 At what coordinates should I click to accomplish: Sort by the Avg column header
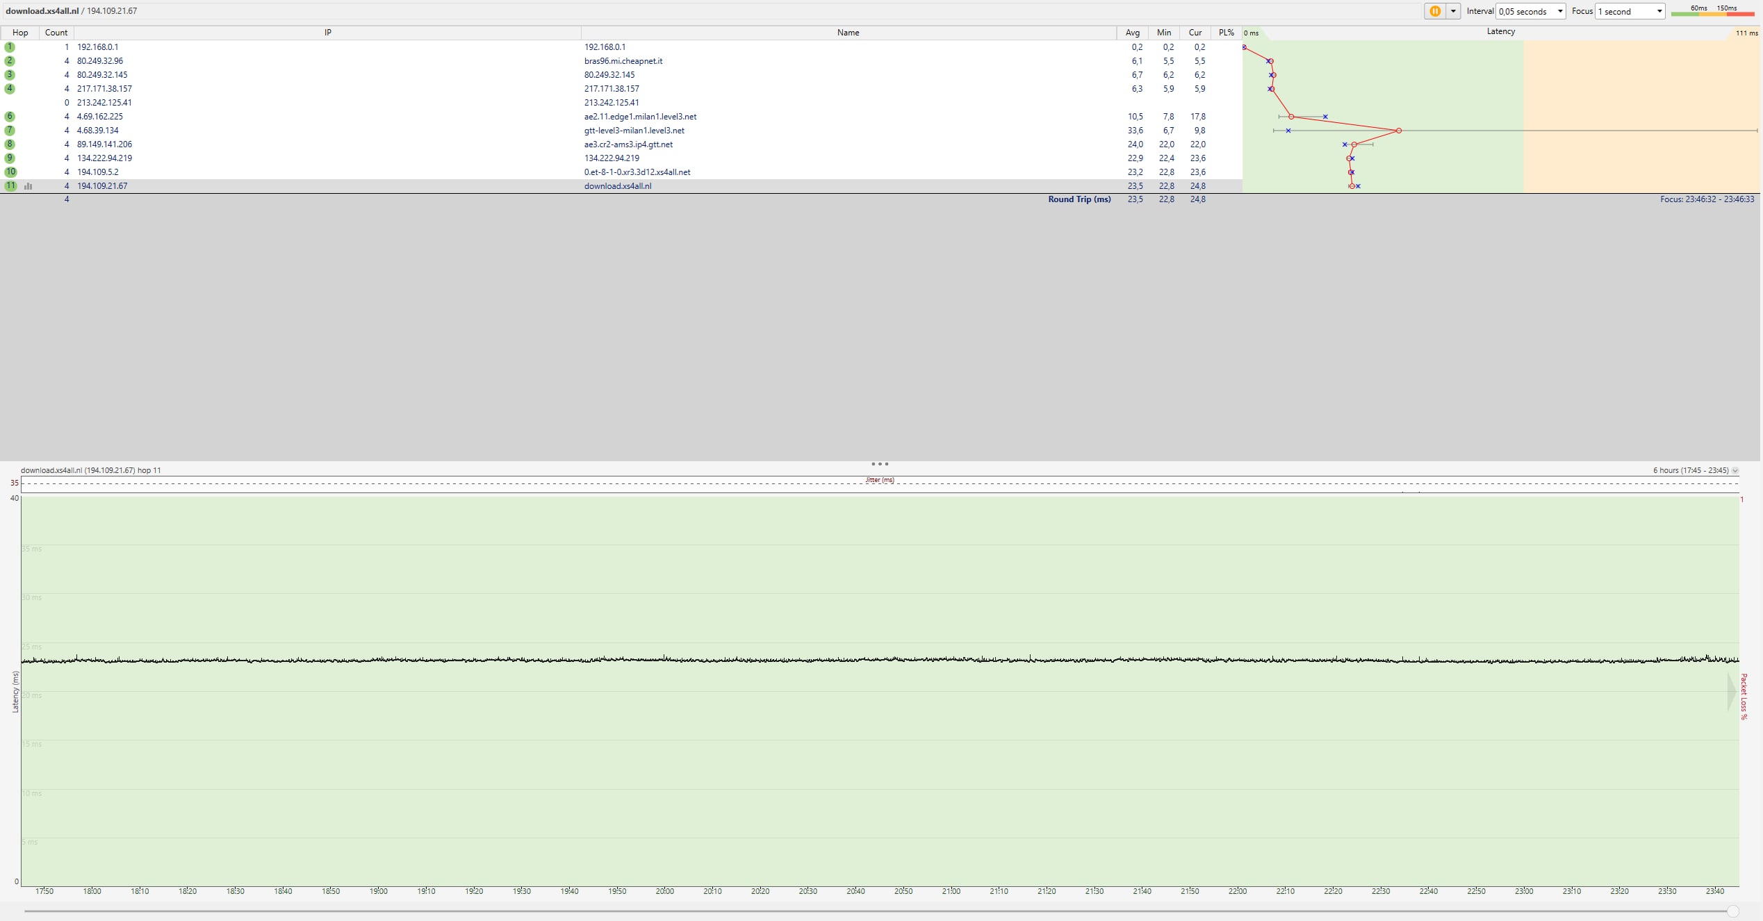pos(1132,33)
